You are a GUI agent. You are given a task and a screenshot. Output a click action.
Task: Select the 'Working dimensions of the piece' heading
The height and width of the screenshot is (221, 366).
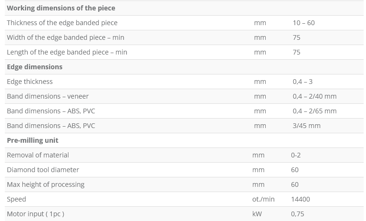click(x=61, y=8)
